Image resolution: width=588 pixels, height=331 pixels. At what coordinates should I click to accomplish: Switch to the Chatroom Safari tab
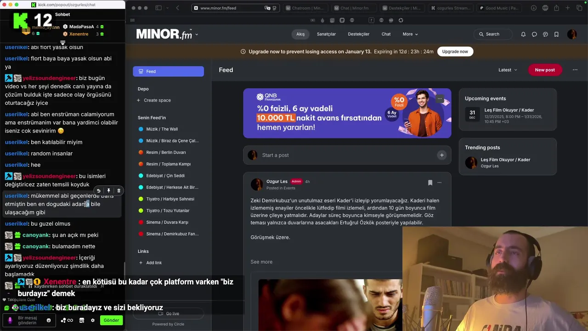305,8
